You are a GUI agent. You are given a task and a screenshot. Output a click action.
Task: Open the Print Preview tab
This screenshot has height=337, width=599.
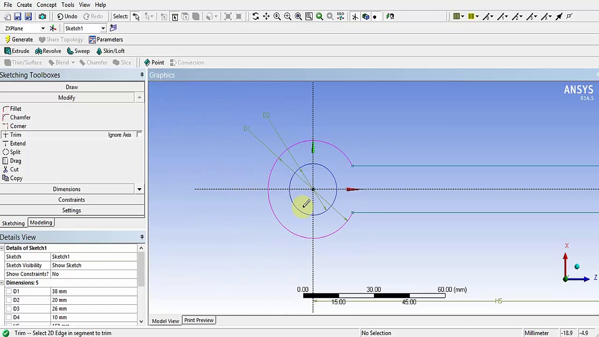[x=199, y=320]
